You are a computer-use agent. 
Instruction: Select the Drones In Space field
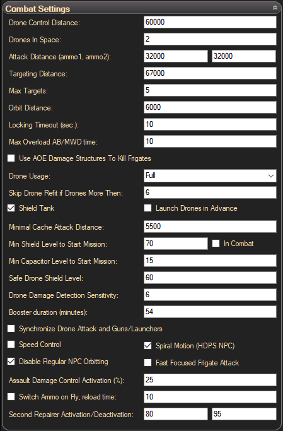click(x=210, y=39)
